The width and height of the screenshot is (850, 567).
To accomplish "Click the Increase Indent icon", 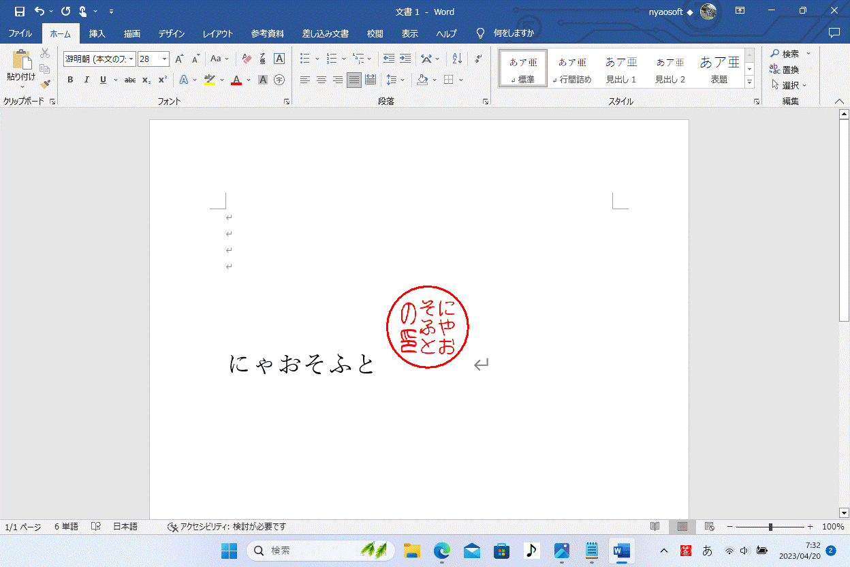I will (x=405, y=59).
